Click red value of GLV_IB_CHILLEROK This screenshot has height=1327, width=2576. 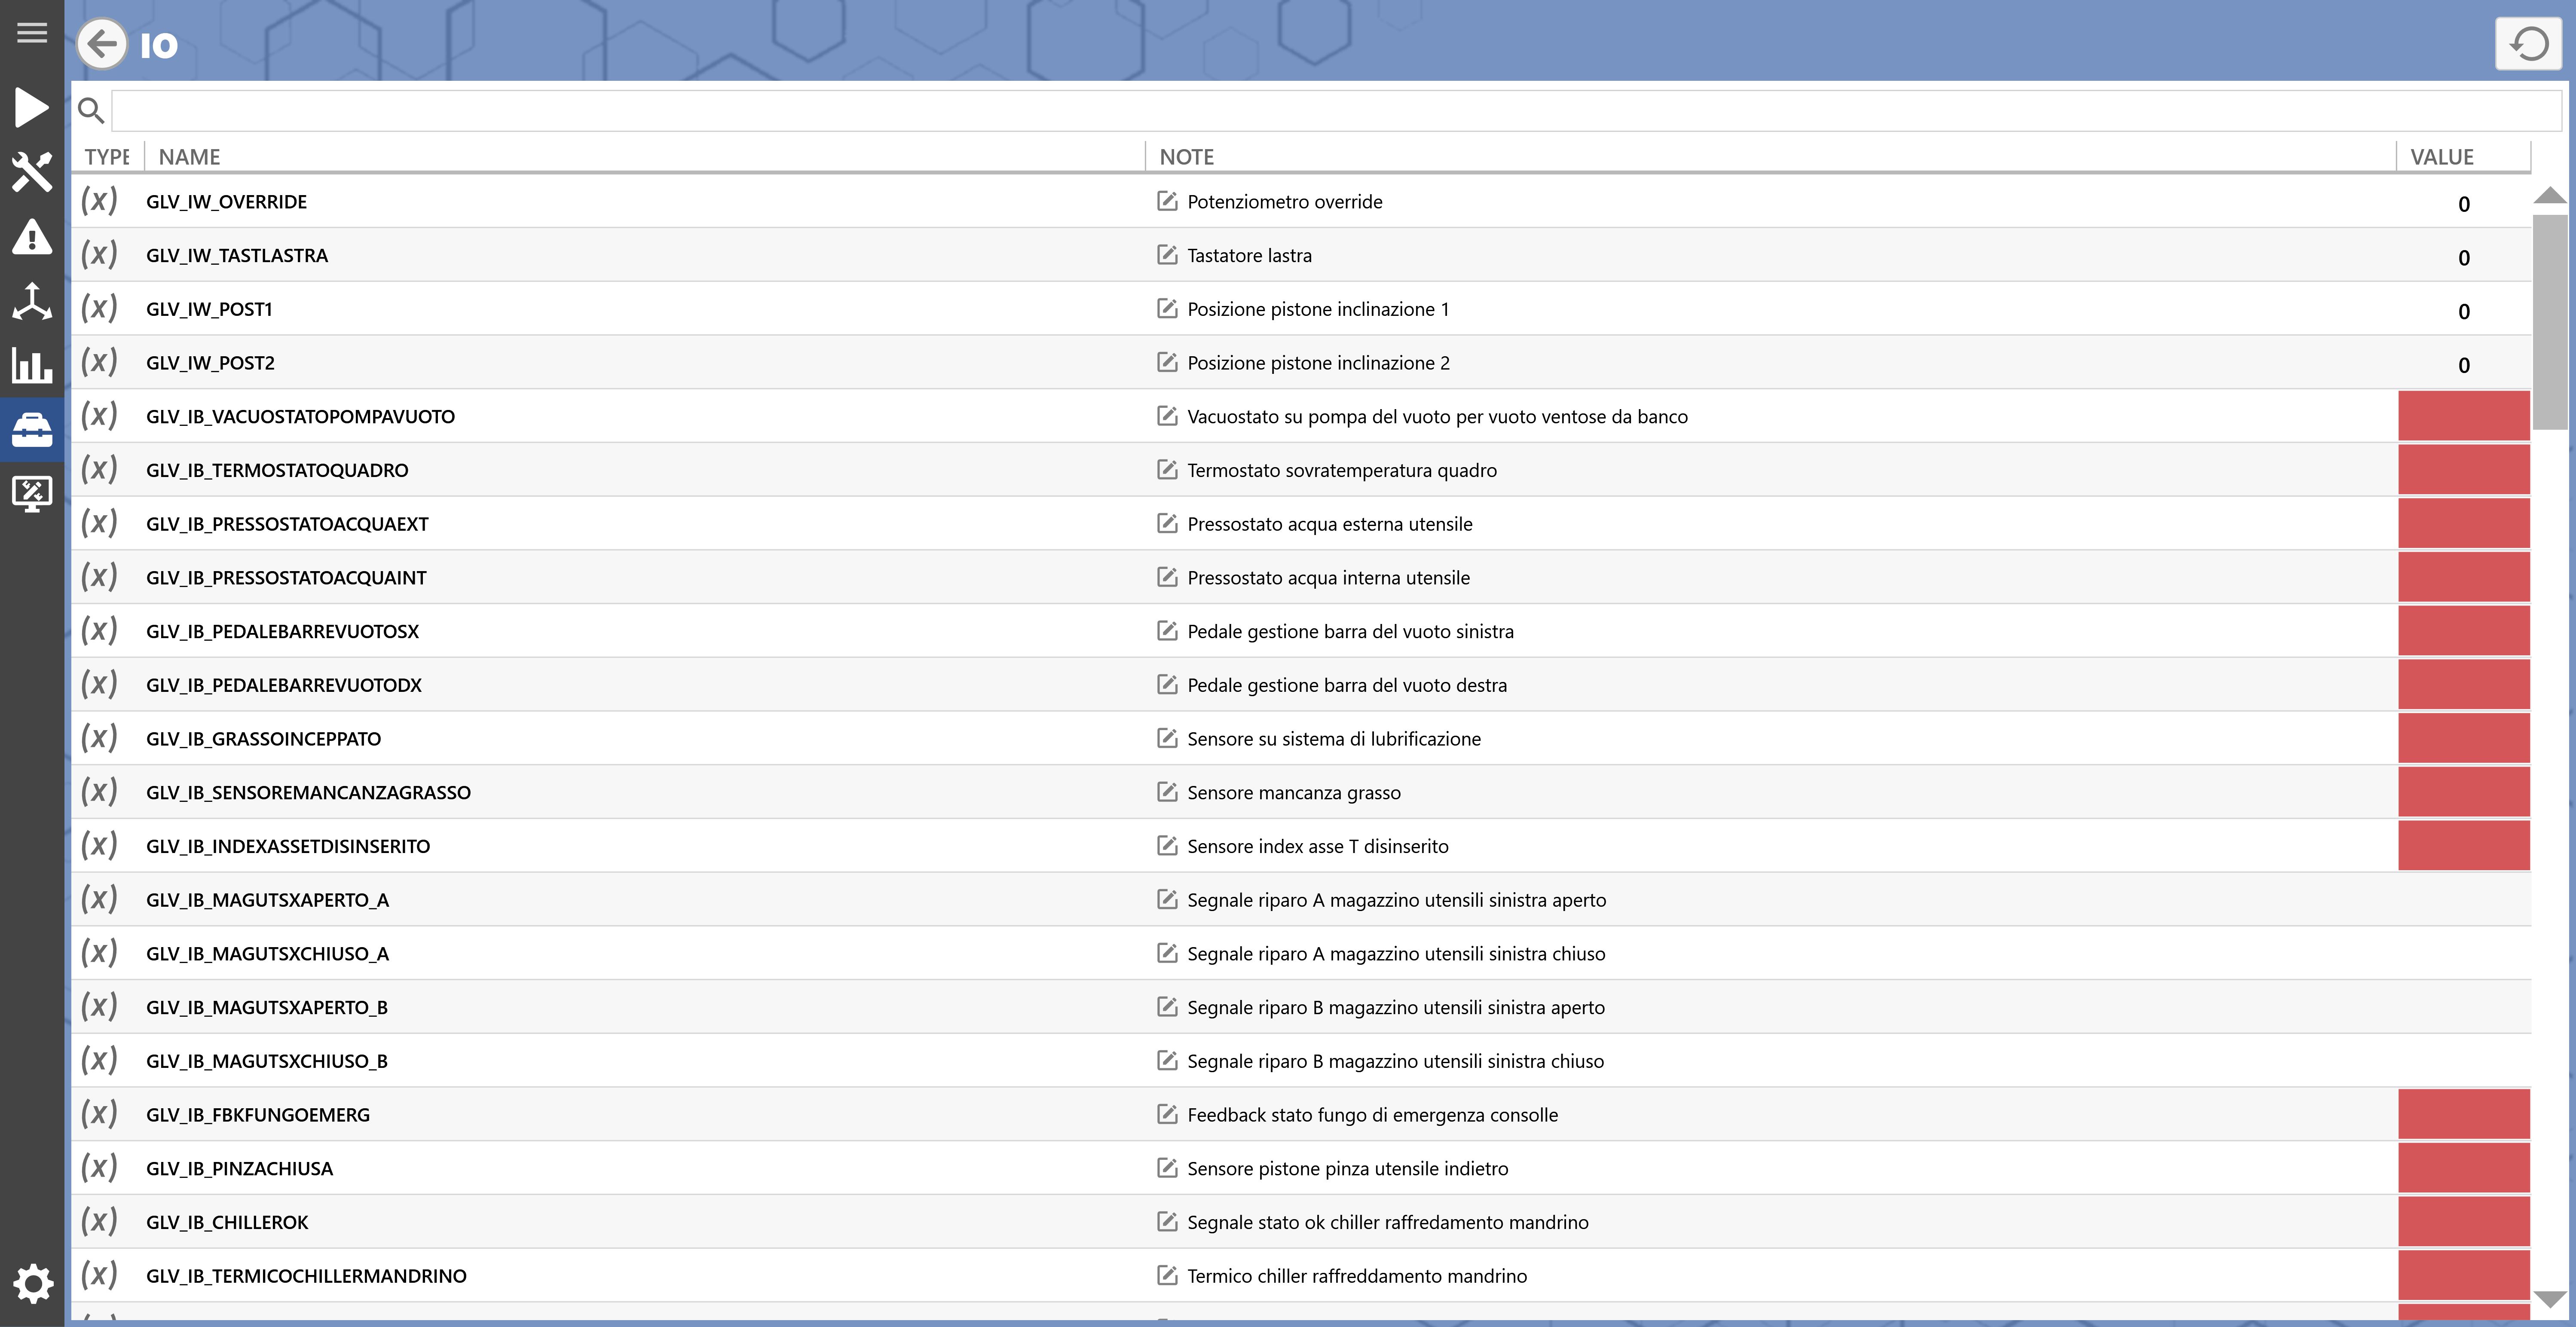[x=2464, y=1222]
